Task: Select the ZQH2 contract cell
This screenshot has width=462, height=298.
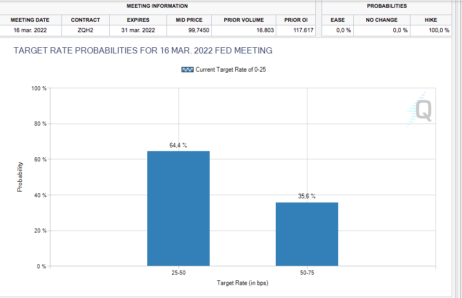Action: click(85, 30)
